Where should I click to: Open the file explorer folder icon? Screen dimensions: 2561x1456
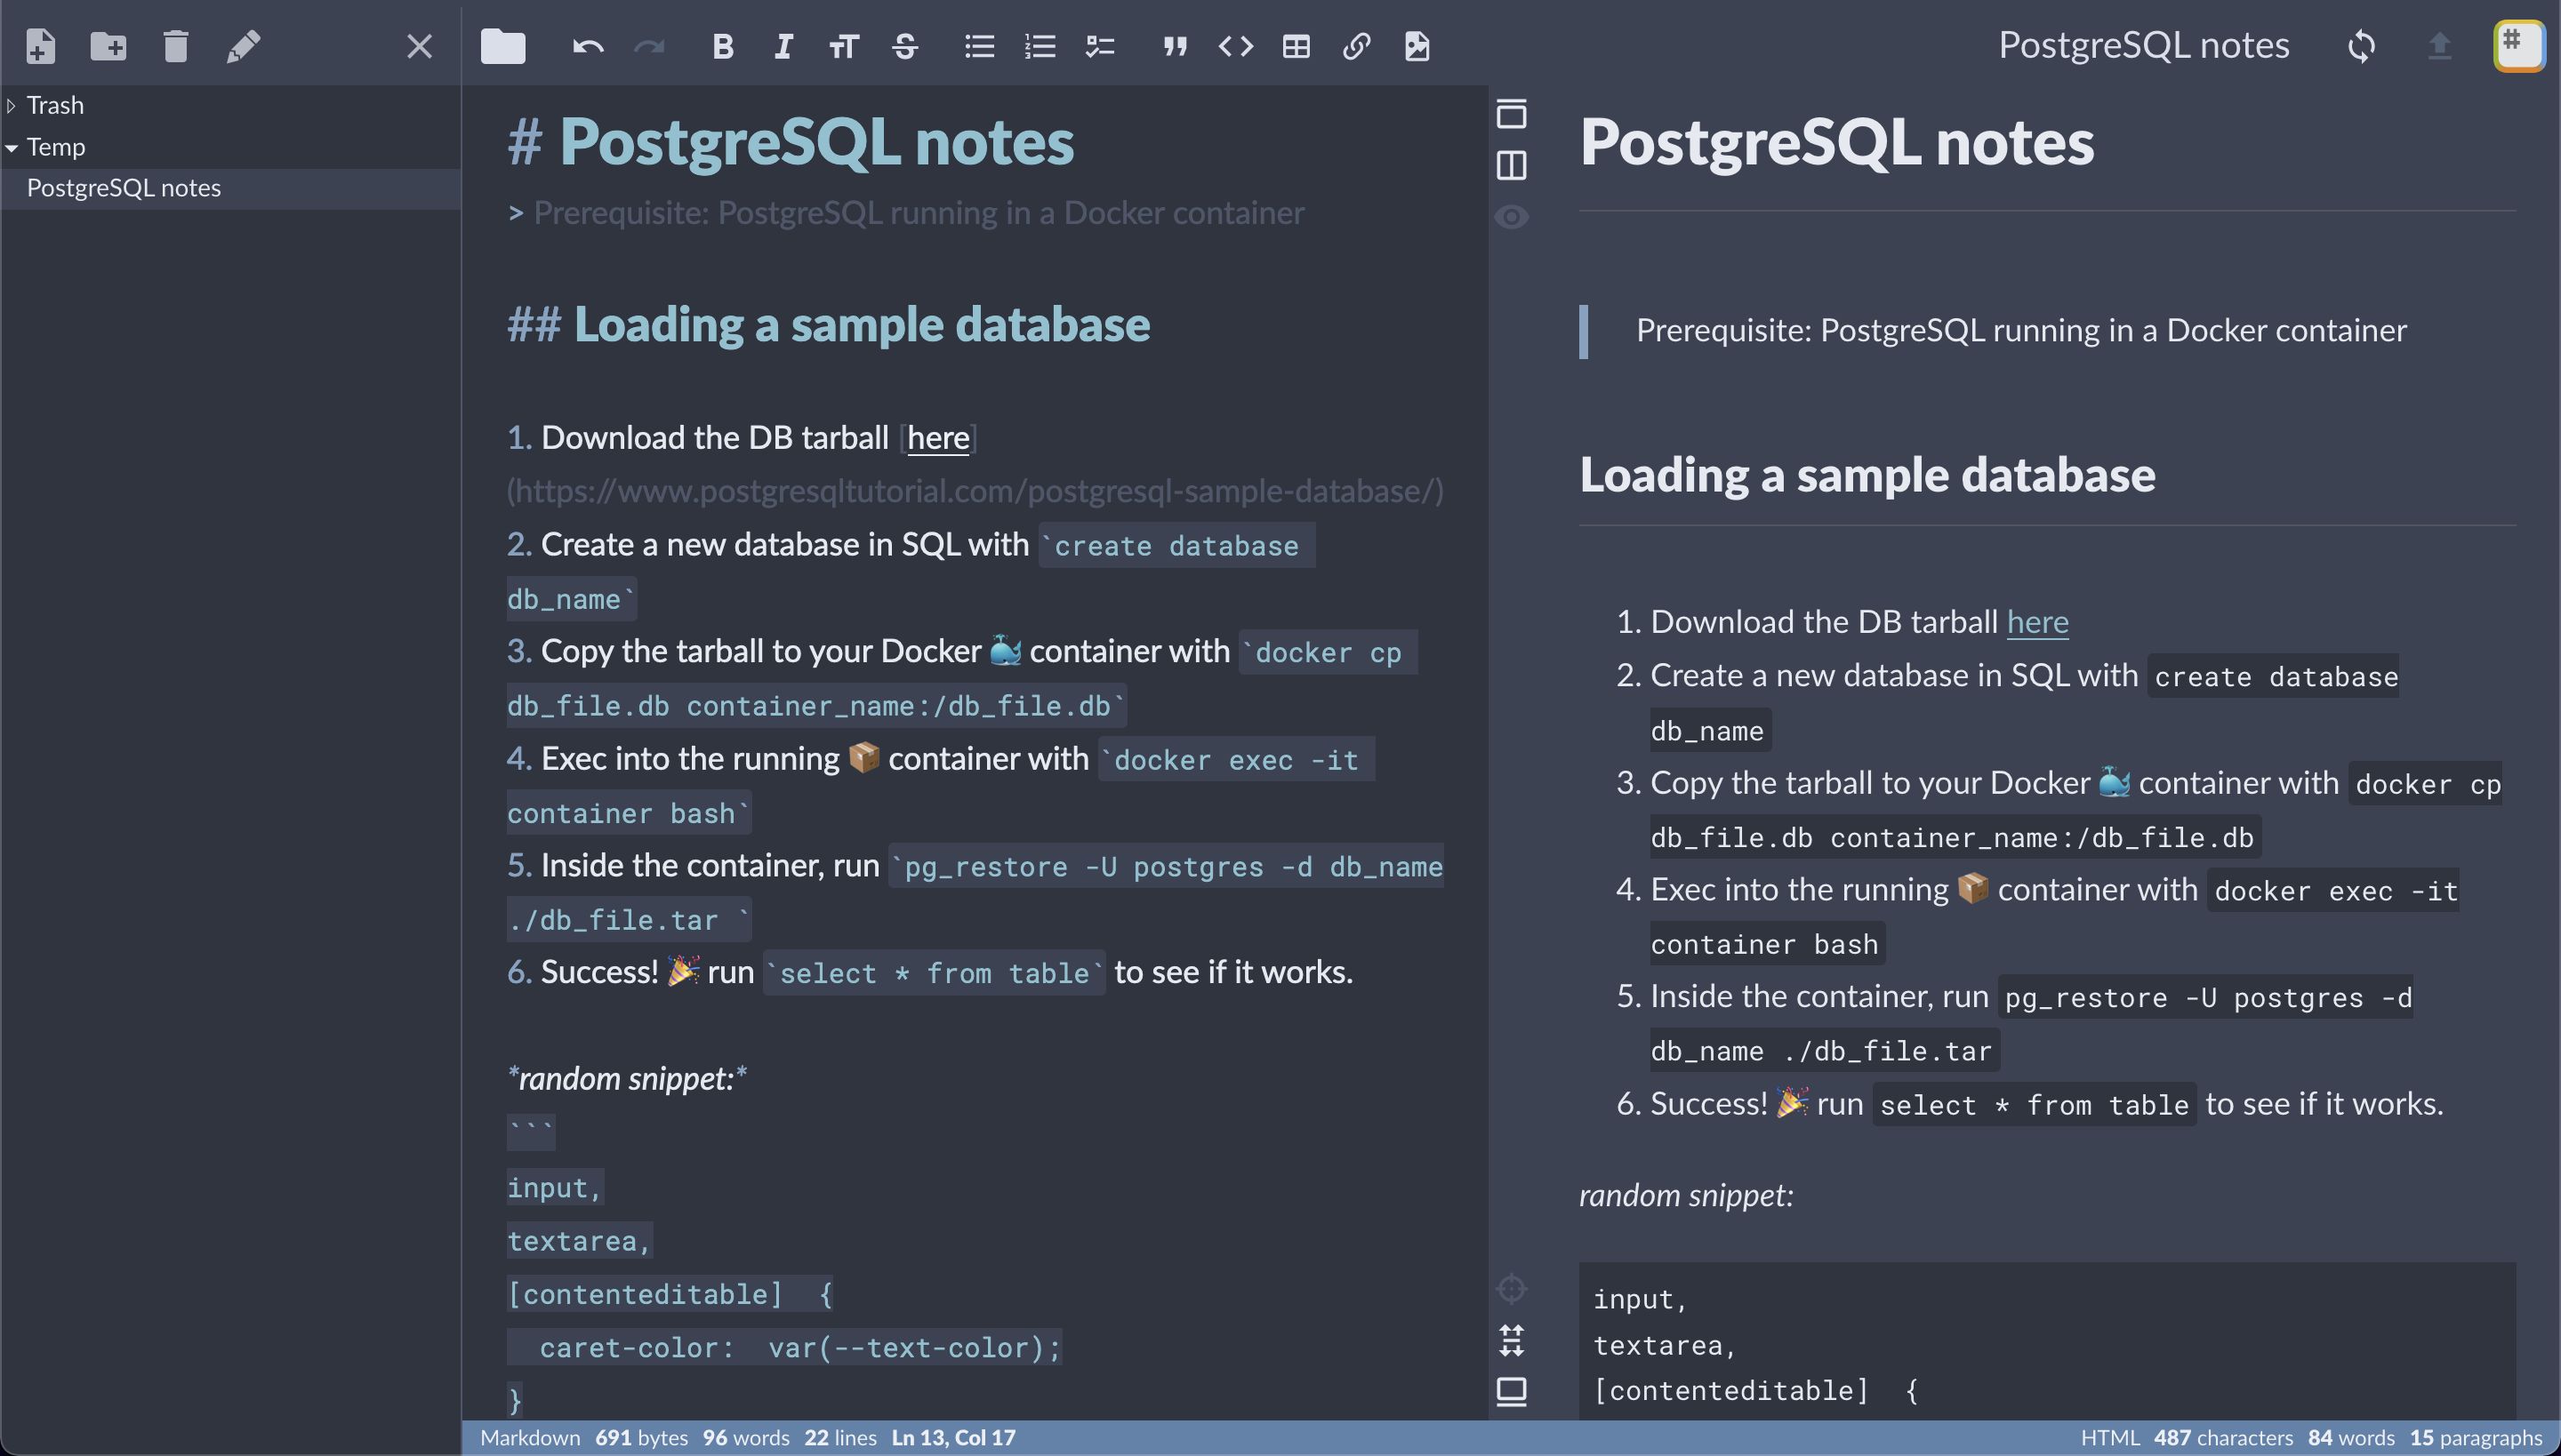pos(503,46)
